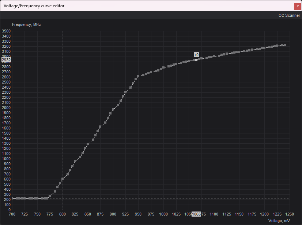Image resolution: width=302 pixels, height=225 pixels.
Task: Click the 2932 frequency readout on Y axis
Action: pos(6,60)
